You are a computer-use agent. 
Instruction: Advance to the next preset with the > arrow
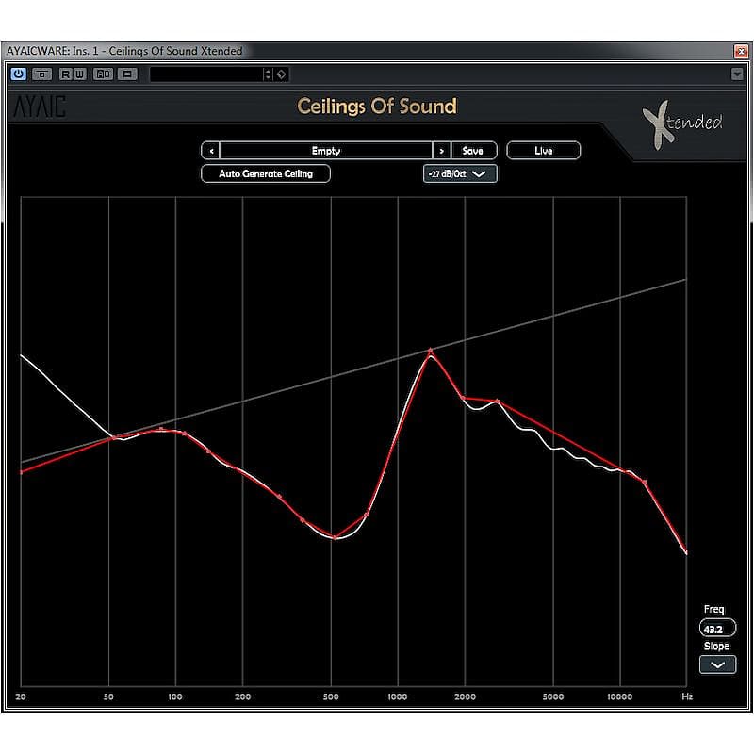[441, 150]
